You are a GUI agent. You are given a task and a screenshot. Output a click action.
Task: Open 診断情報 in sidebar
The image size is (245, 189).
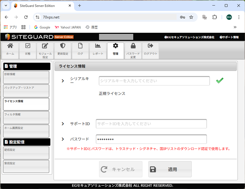click(x=26, y=77)
